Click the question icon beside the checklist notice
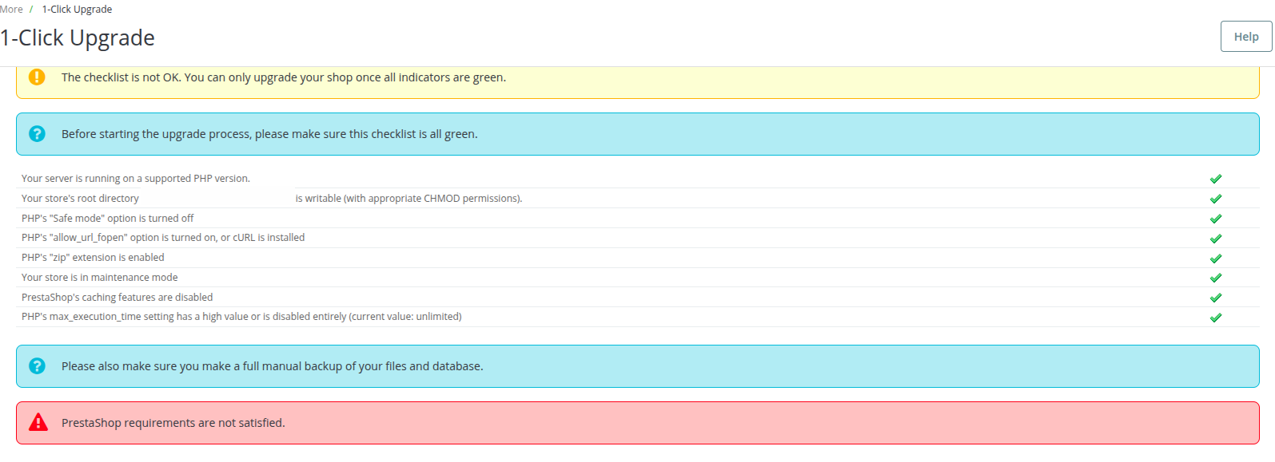Viewport: 1275px width, 462px height. tap(37, 134)
